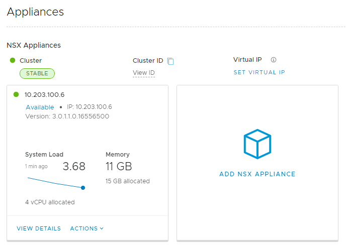This screenshot has width=346, height=247.
Task: Click the cube icon to add an appliance
Action: pyautogui.click(x=257, y=144)
